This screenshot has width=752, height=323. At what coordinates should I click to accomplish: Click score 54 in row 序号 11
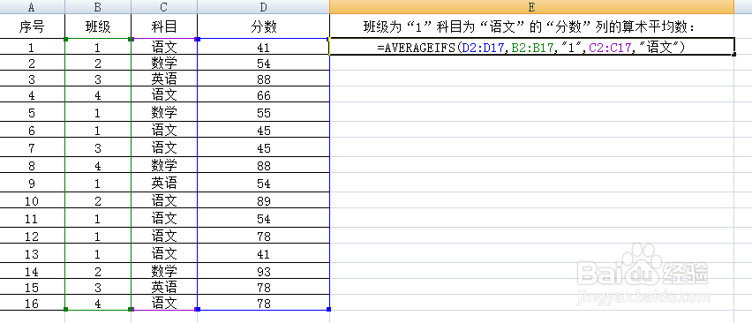click(x=263, y=219)
